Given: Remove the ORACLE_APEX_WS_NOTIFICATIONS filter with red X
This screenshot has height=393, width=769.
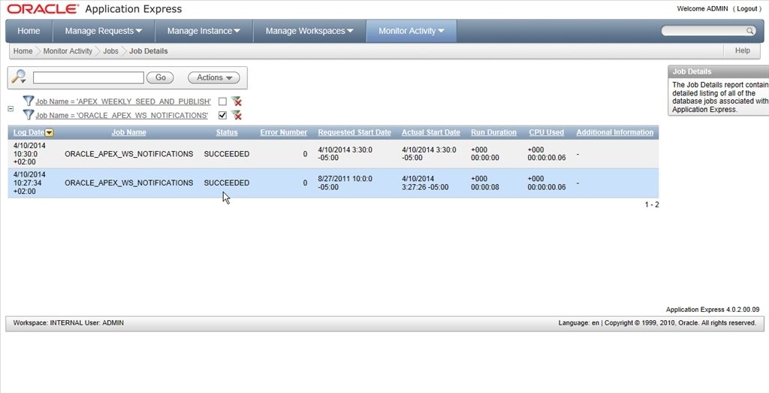Looking at the screenshot, I should point(237,115).
